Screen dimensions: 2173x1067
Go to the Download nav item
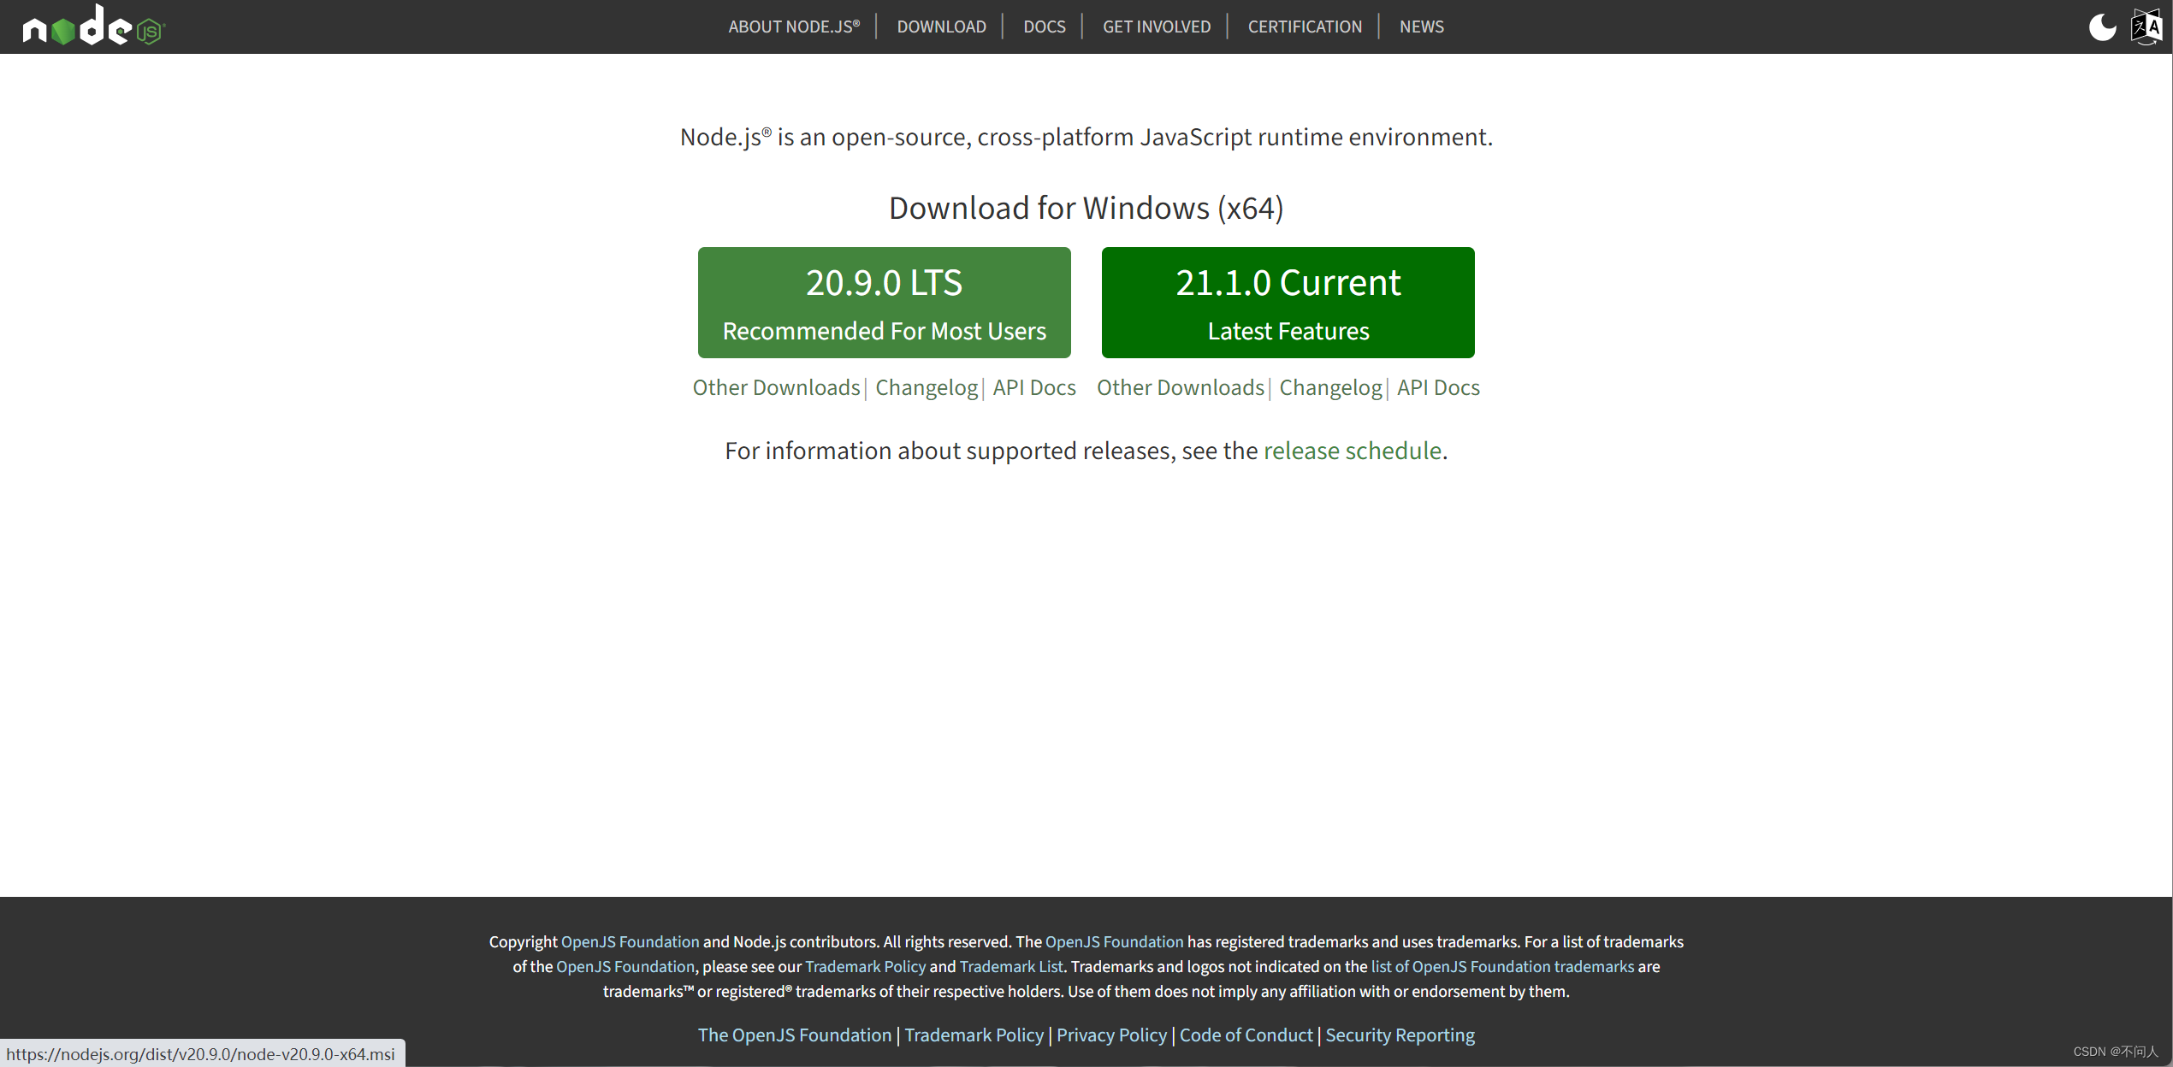pos(941,27)
